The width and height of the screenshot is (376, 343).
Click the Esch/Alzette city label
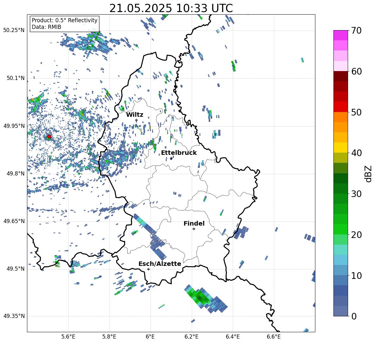click(160, 264)
